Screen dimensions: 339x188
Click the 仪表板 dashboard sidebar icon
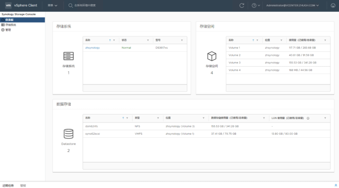tap(3, 20)
